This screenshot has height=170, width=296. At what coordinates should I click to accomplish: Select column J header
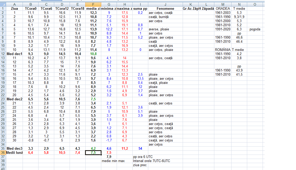pos(165,4)
